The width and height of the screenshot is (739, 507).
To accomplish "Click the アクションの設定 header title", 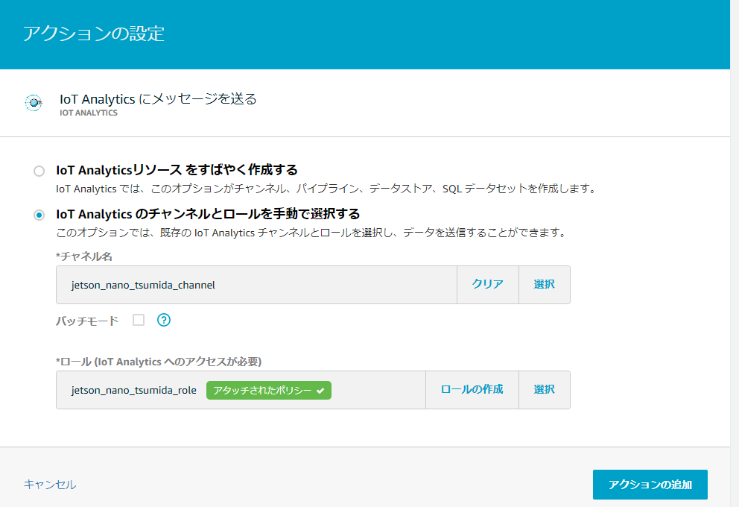I will (x=94, y=34).
